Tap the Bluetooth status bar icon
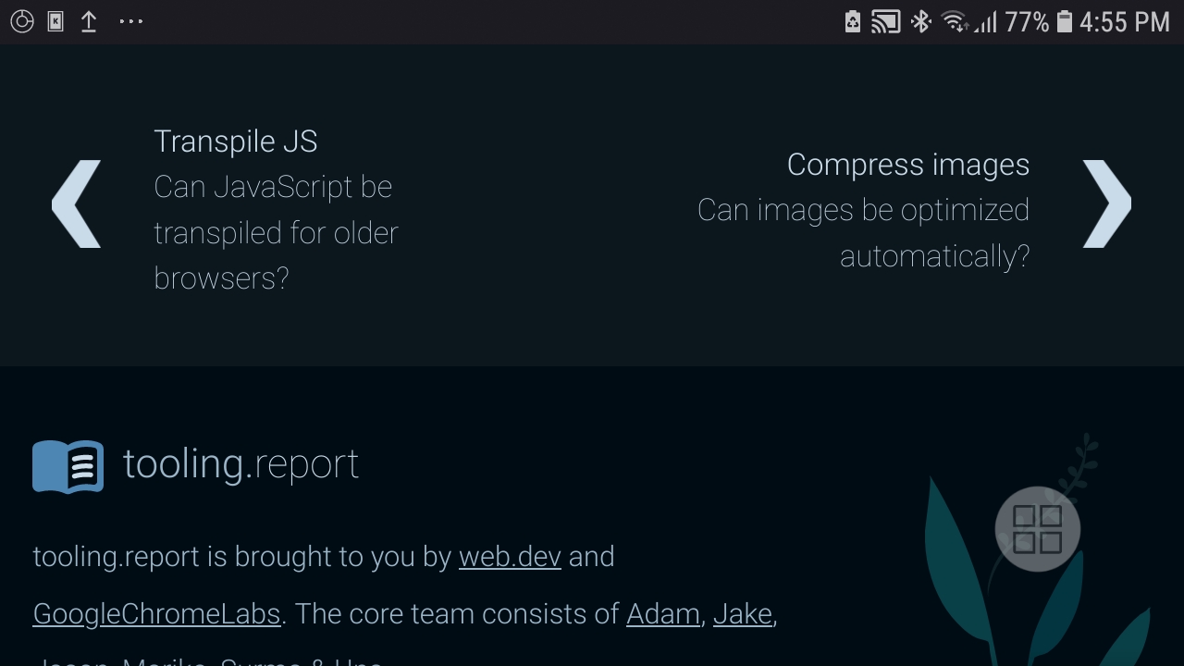1184x666 pixels. click(x=920, y=20)
